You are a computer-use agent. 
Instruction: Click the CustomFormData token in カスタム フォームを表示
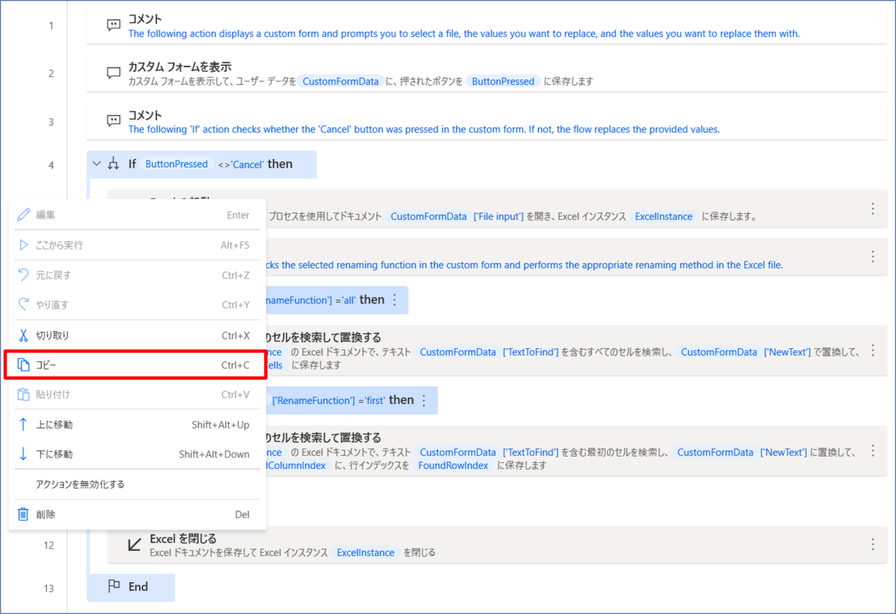pos(341,81)
